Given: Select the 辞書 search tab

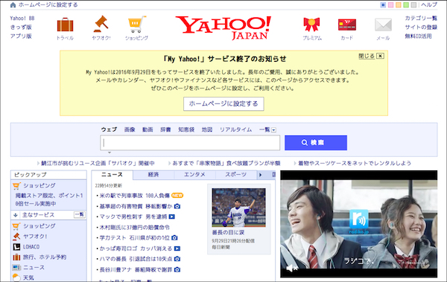Looking at the screenshot, I should pos(165,129).
